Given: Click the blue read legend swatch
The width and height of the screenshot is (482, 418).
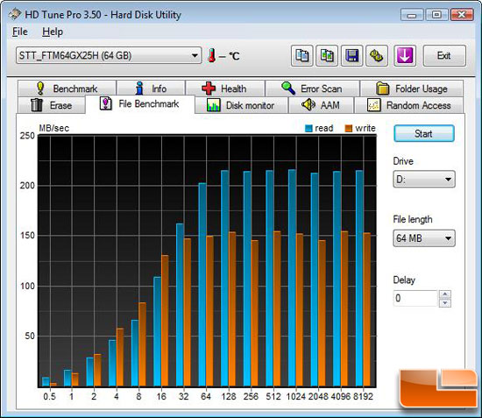Looking at the screenshot, I should tap(308, 129).
